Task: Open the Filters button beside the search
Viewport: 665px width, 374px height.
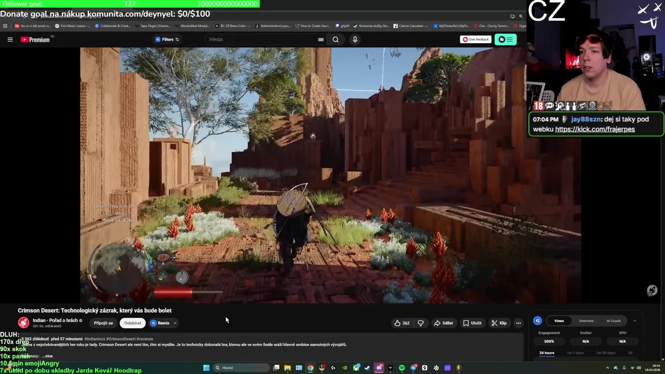Action: [167, 39]
